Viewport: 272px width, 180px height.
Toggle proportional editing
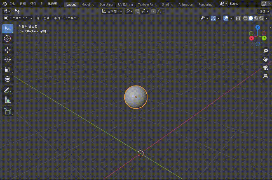[x=153, y=11]
